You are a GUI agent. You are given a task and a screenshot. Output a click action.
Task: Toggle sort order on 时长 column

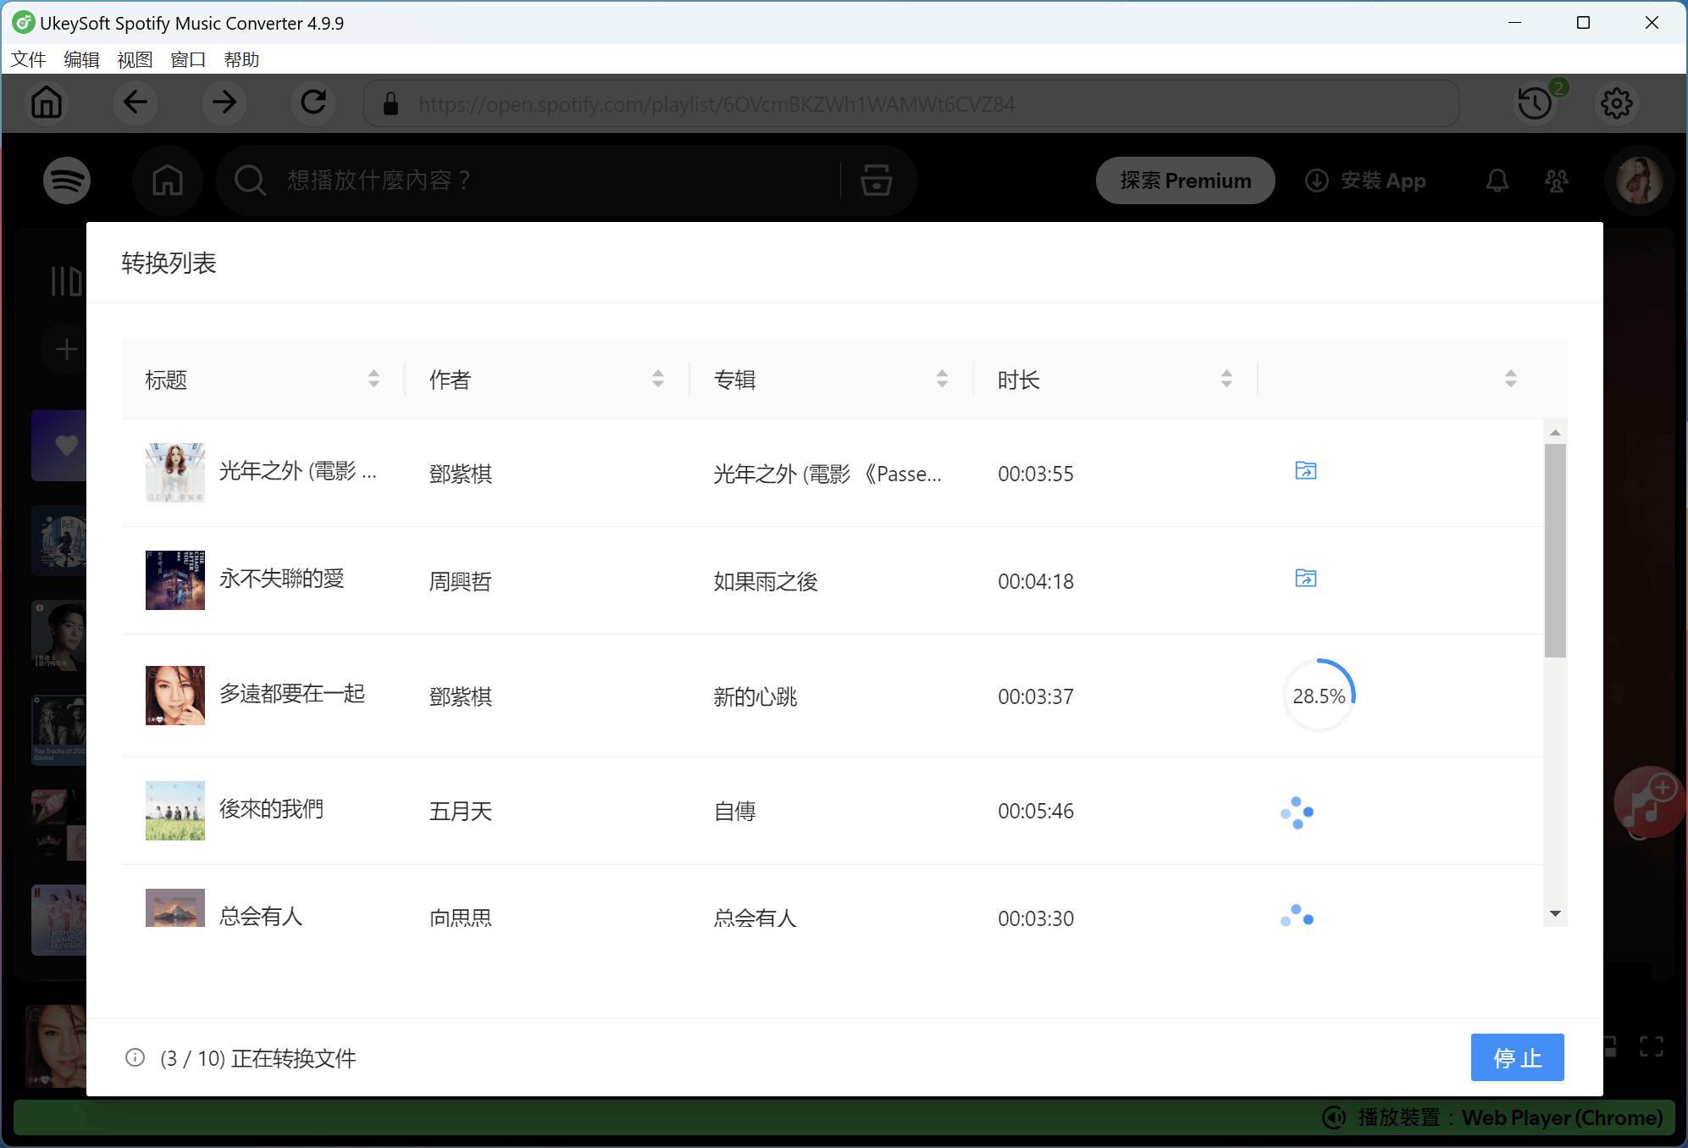point(1227,379)
